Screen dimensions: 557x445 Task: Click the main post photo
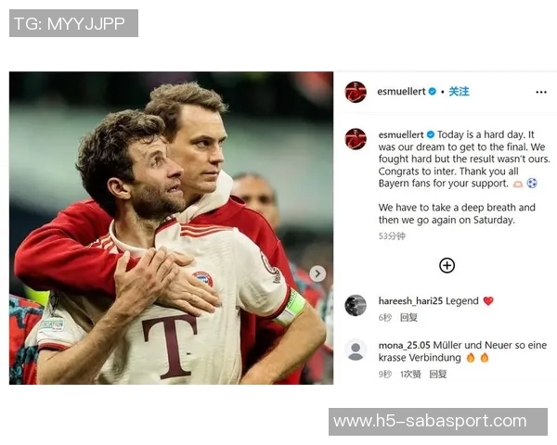click(x=171, y=228)
